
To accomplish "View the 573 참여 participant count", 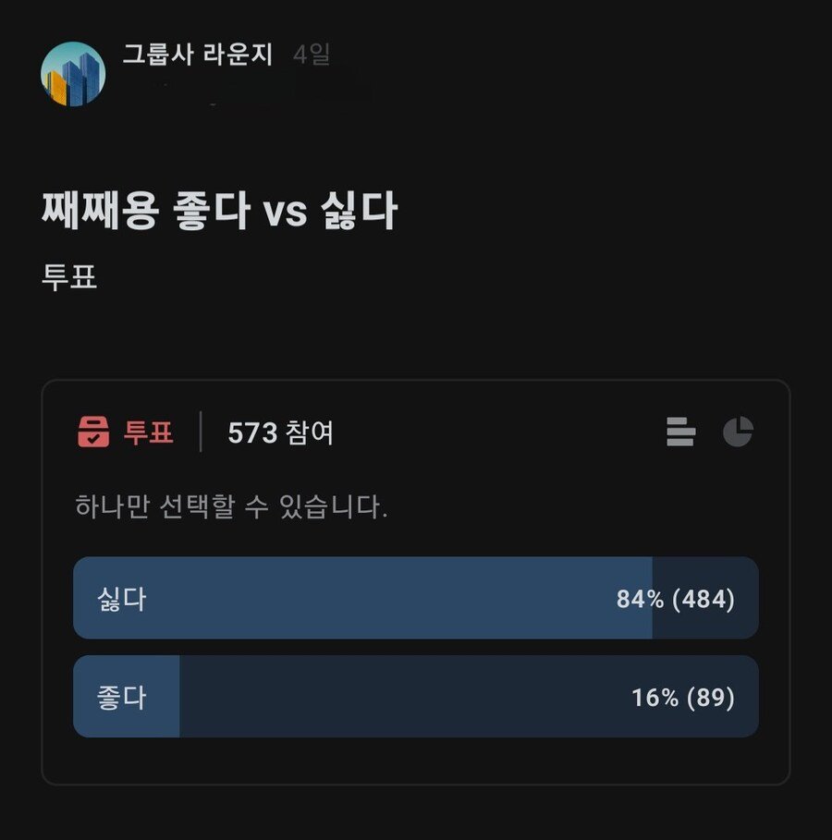I will [280, 432].
